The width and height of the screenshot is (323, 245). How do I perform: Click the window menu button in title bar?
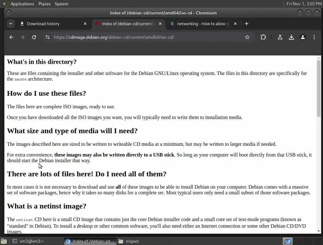tap(8, 13)
